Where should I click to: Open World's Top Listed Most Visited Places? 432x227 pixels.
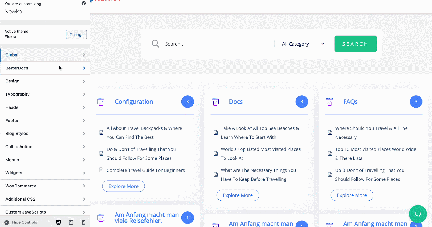click(x=261, y=154)
